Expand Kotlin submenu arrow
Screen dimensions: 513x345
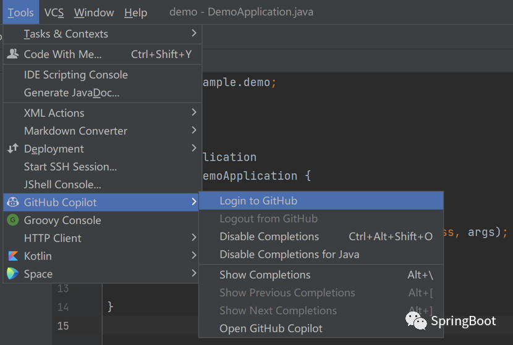[x=193, y=255]
